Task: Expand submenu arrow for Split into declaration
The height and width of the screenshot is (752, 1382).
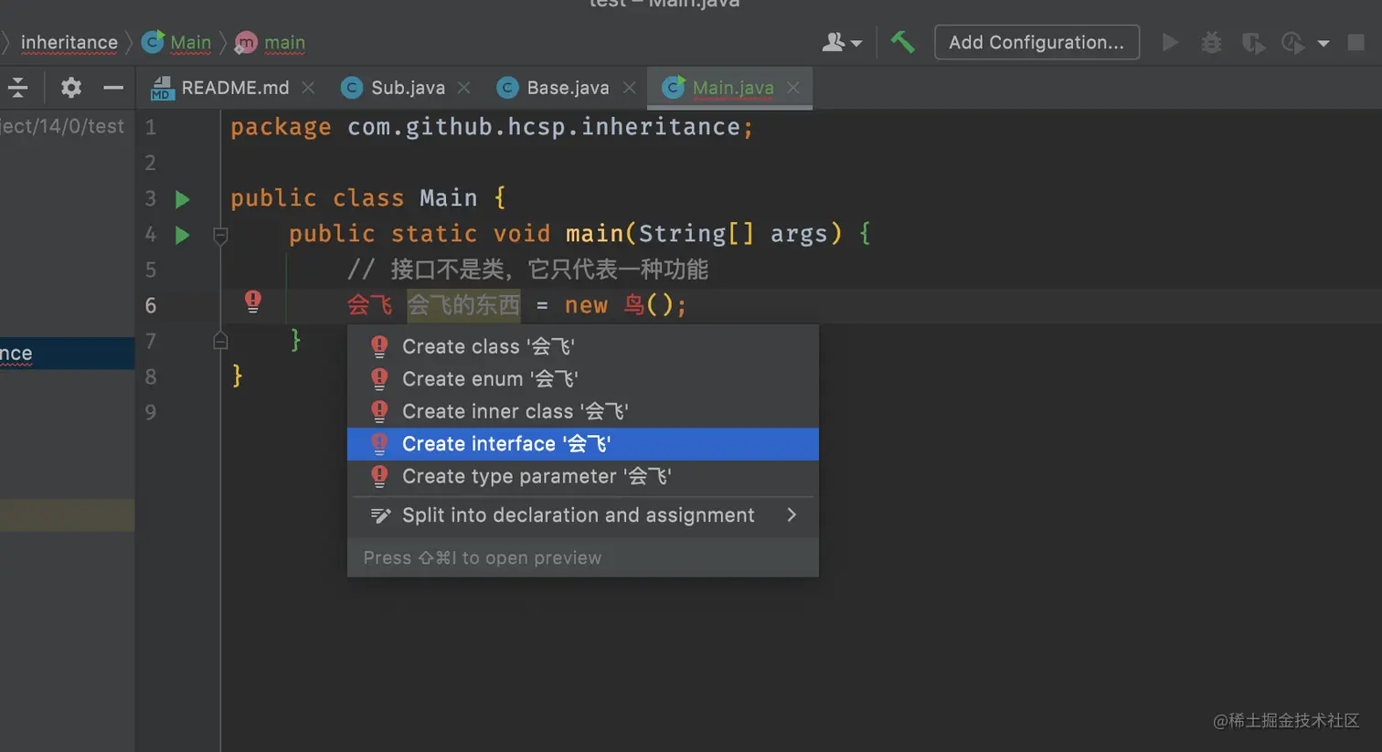Action: pos(792,515)
